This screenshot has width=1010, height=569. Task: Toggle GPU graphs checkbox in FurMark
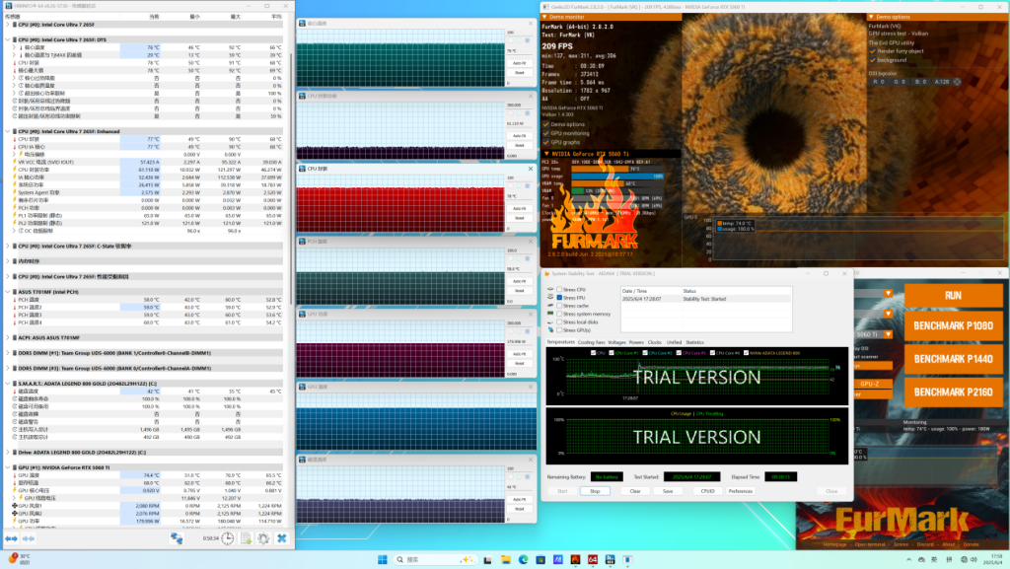(545, 142)
